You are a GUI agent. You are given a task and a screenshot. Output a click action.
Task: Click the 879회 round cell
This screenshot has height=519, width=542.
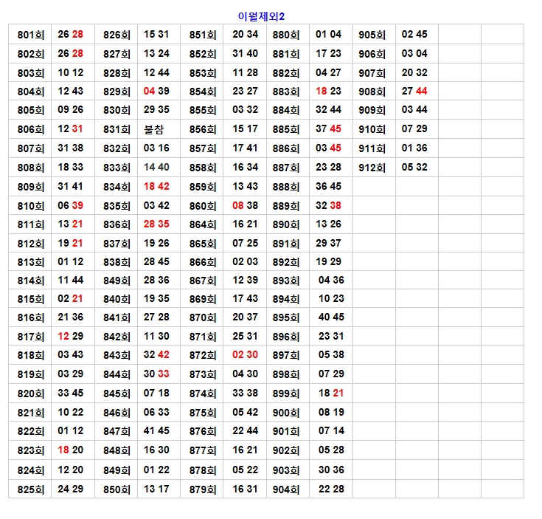202,489
